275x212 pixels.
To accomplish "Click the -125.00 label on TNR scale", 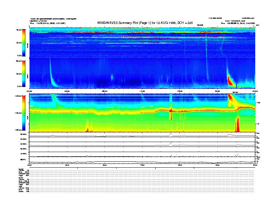I will (x=18, y=96).
